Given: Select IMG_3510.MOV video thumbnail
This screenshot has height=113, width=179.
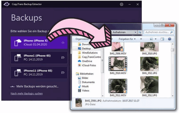Looking at the screenshot, I should click(118, 64).
